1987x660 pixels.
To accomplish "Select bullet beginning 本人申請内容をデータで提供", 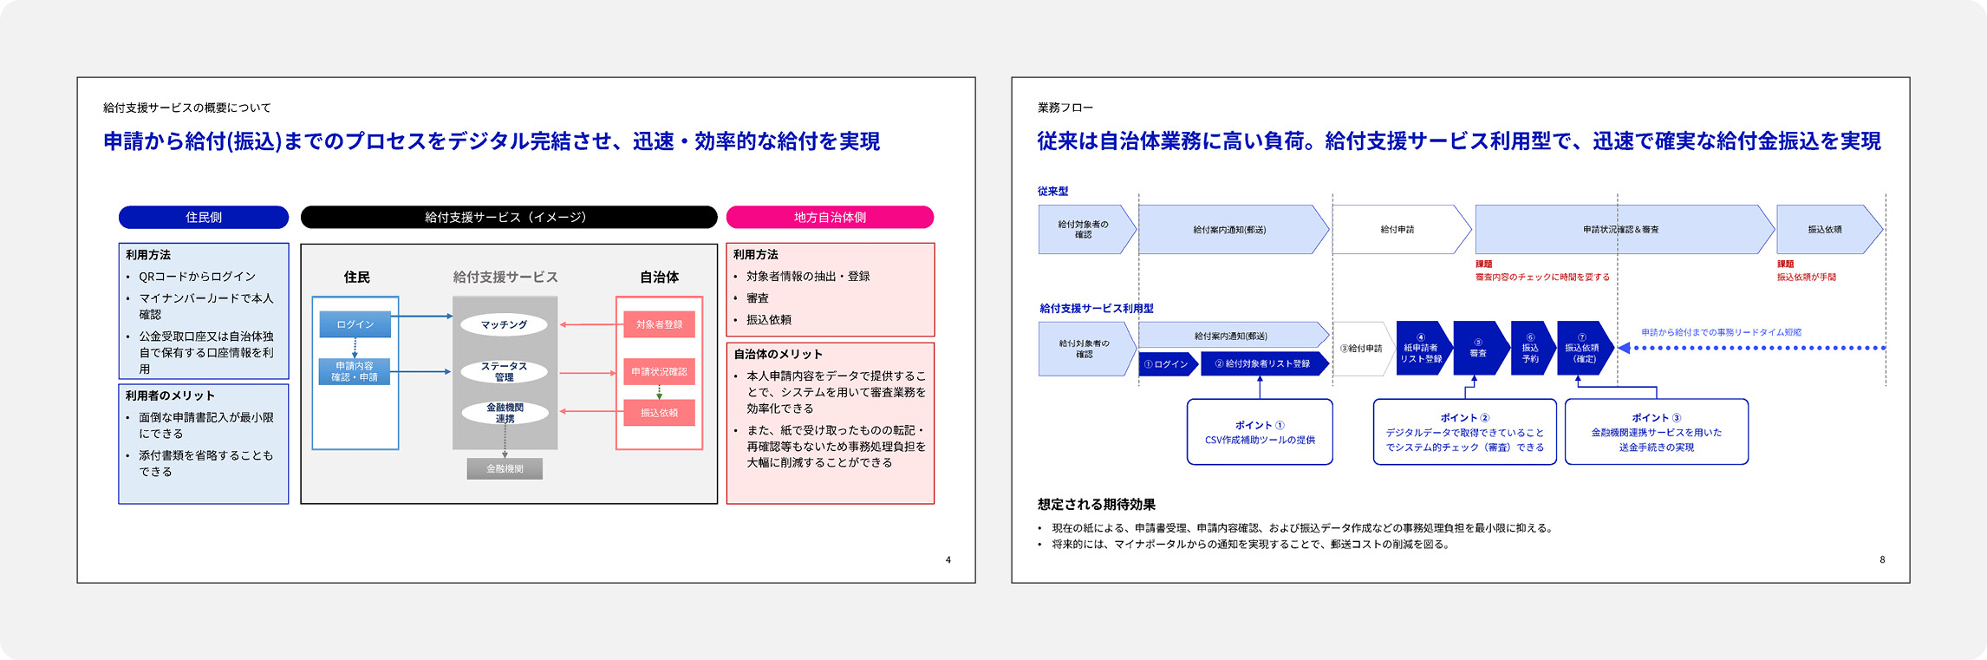I will [837, 392].
